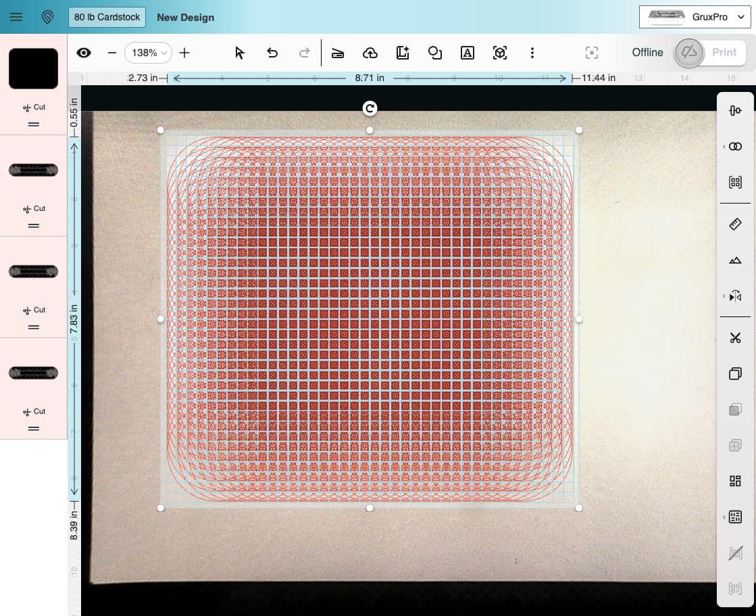
Task: Open the hamburger main menu
Action: pos(16,17)
